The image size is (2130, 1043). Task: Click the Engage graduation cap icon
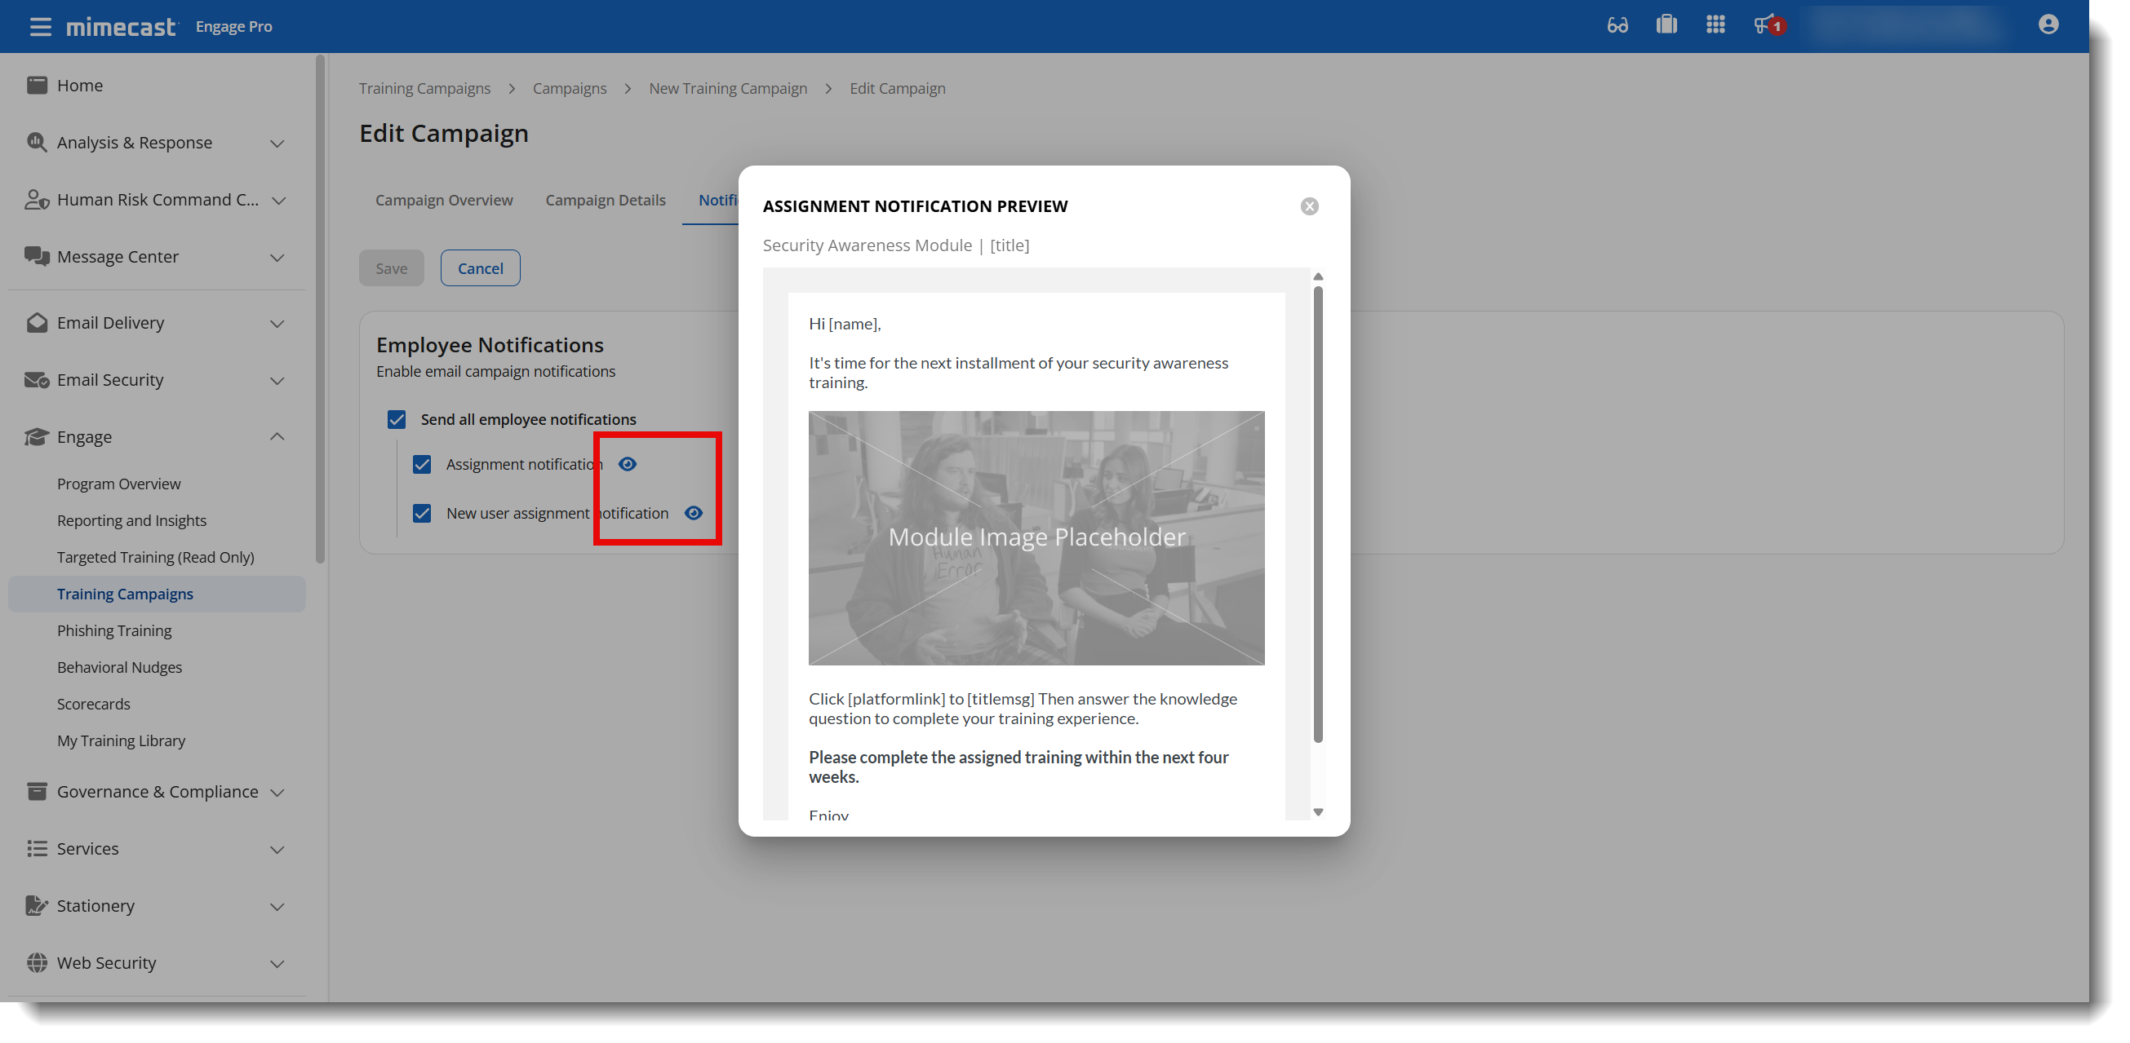37,436
